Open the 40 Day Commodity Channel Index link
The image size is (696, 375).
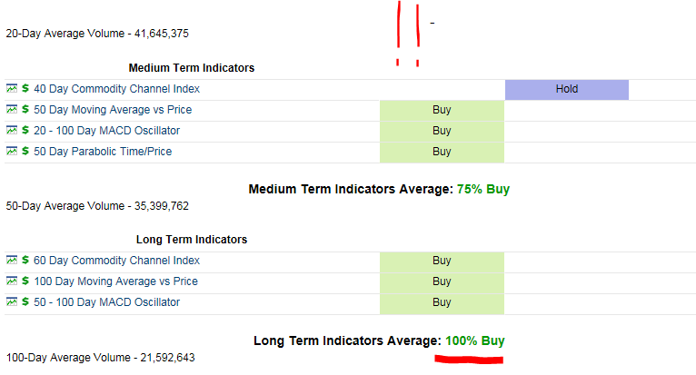point(116,89)
